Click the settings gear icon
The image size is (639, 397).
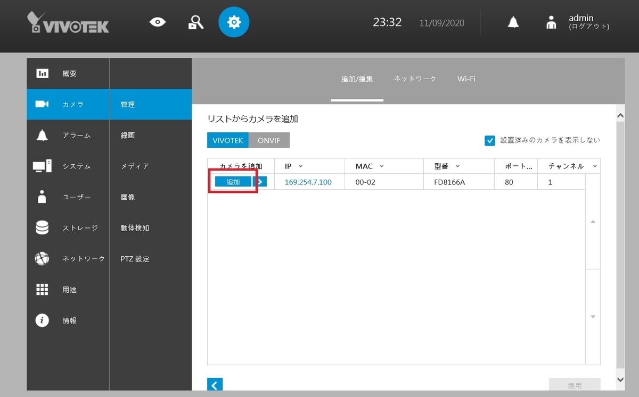coord(234,22)
